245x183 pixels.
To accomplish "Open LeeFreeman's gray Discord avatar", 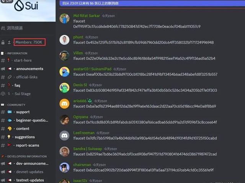I will click(x=64, y=136).
